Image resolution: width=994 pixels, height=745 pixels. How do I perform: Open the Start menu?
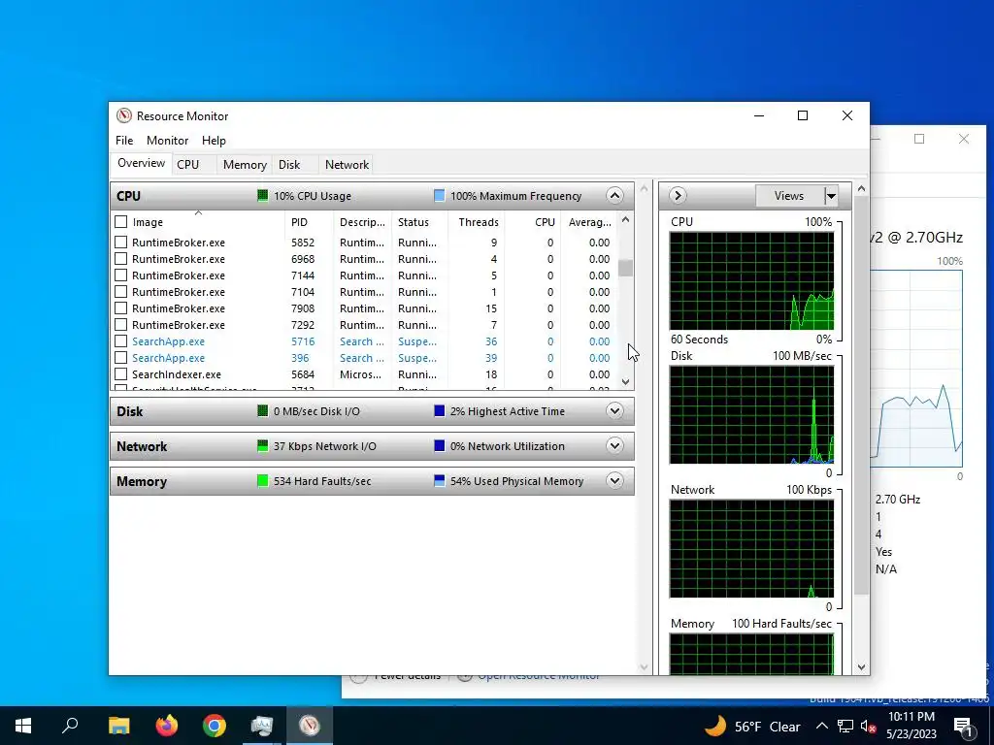[x=23, y=726]
